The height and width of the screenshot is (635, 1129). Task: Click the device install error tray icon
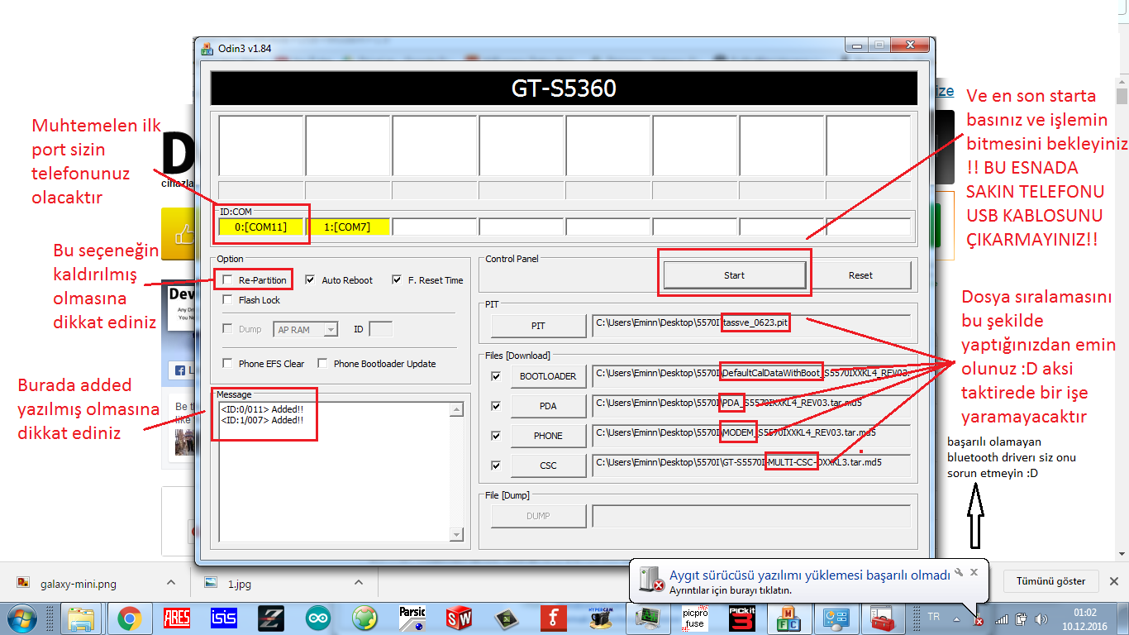pos(979,618)
